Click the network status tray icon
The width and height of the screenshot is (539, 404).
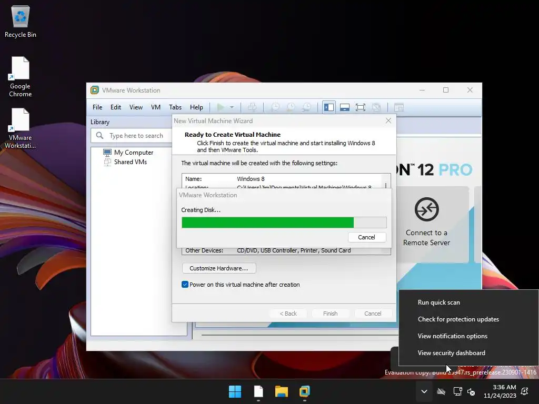coord(457,391)
